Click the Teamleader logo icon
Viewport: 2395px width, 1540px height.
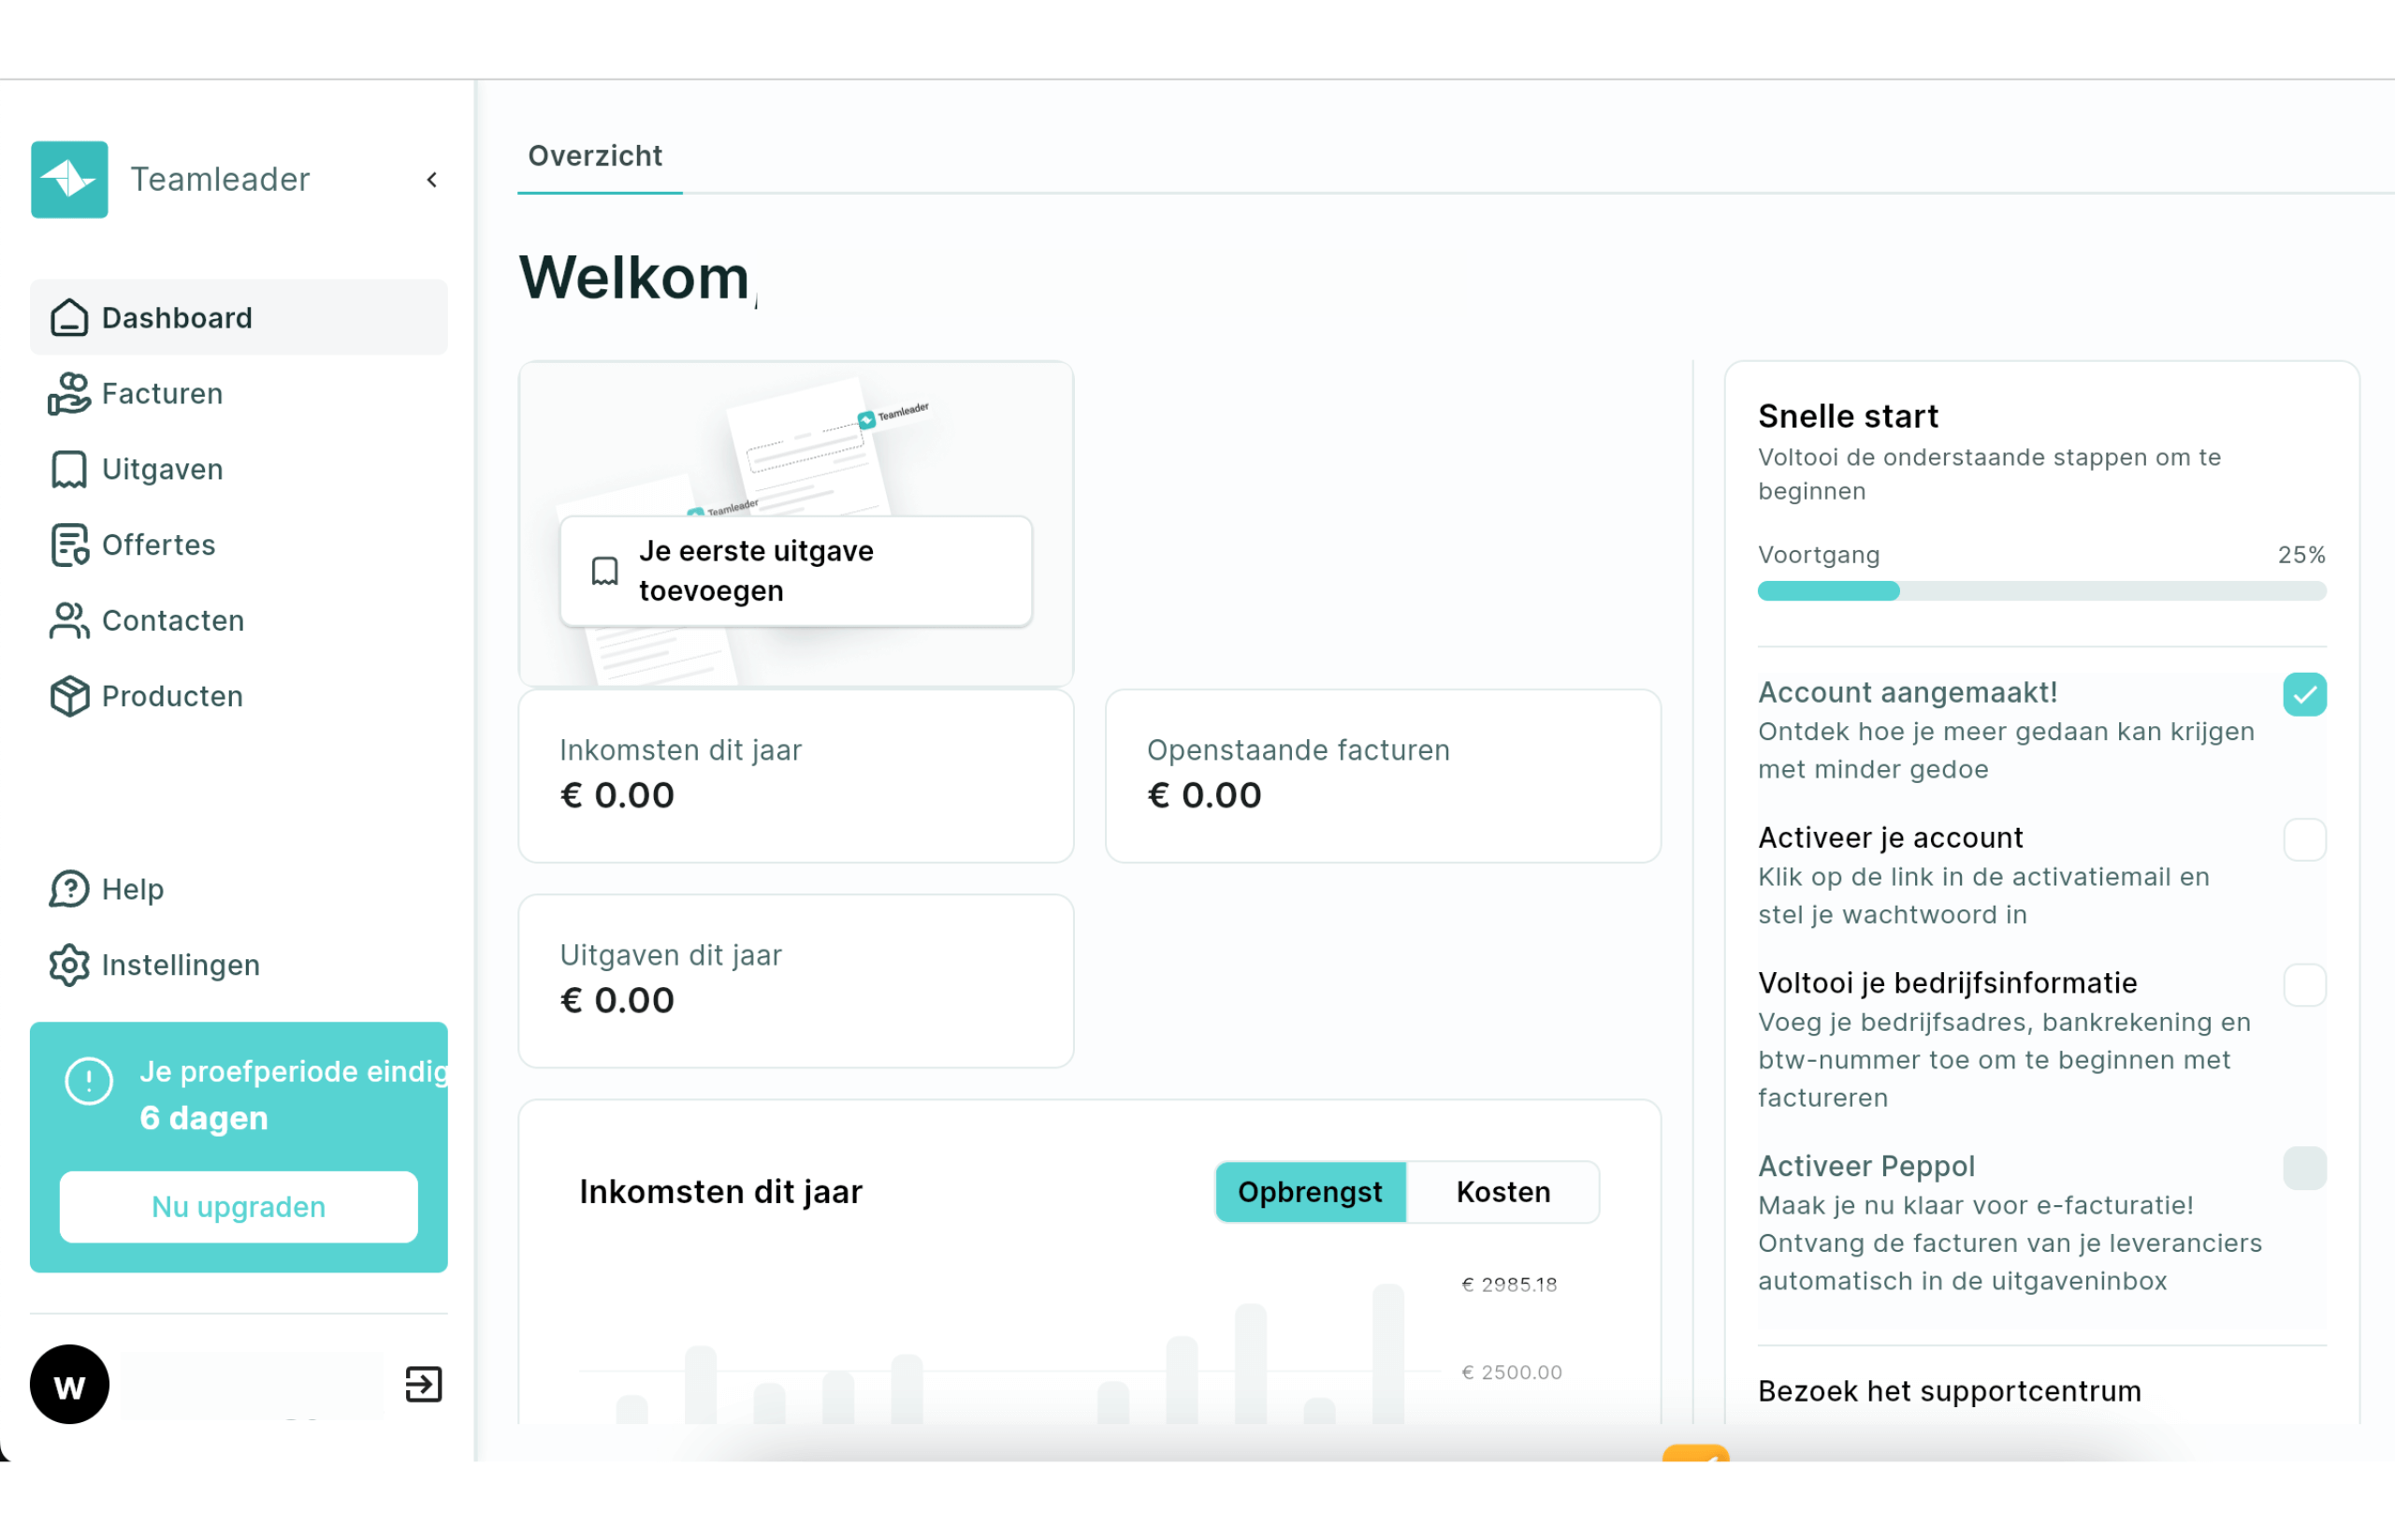tap(69, 180)
